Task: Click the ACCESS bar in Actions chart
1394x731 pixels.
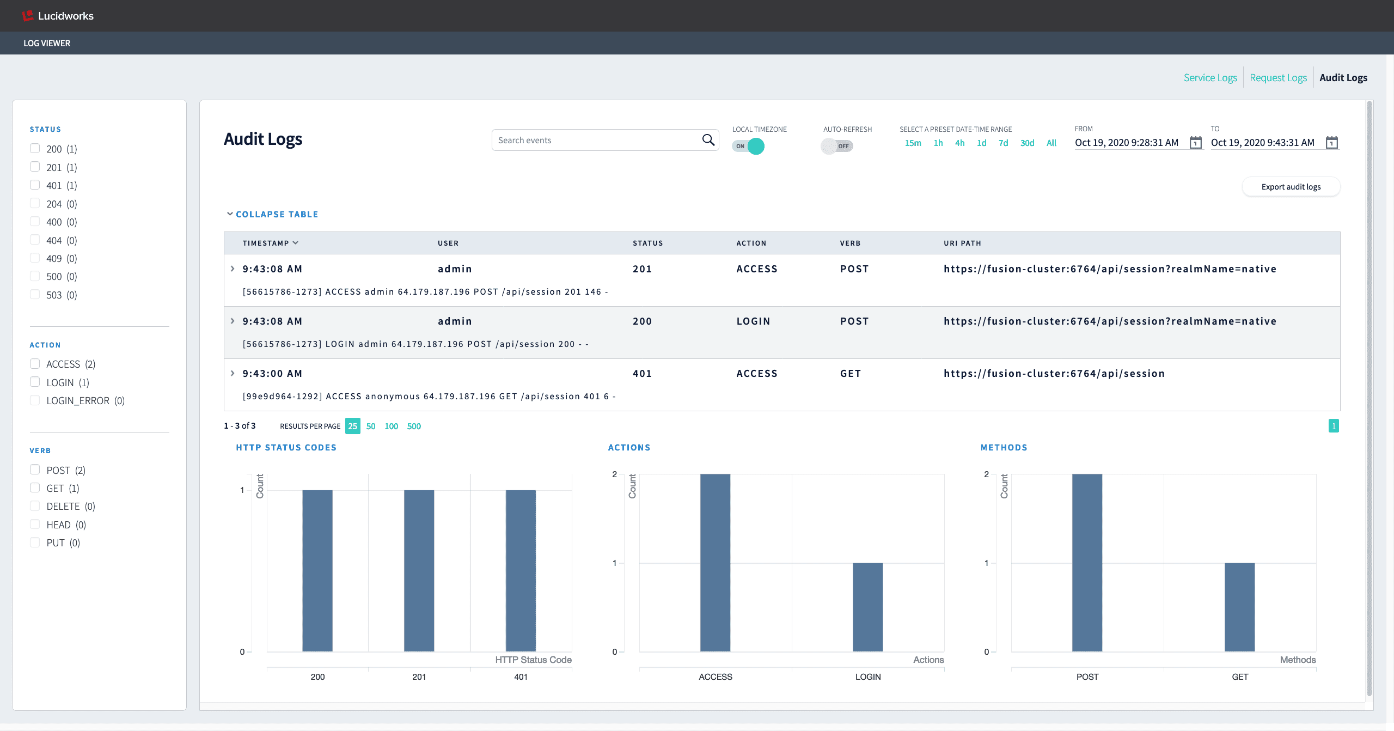Action: [x=715, y=562]
